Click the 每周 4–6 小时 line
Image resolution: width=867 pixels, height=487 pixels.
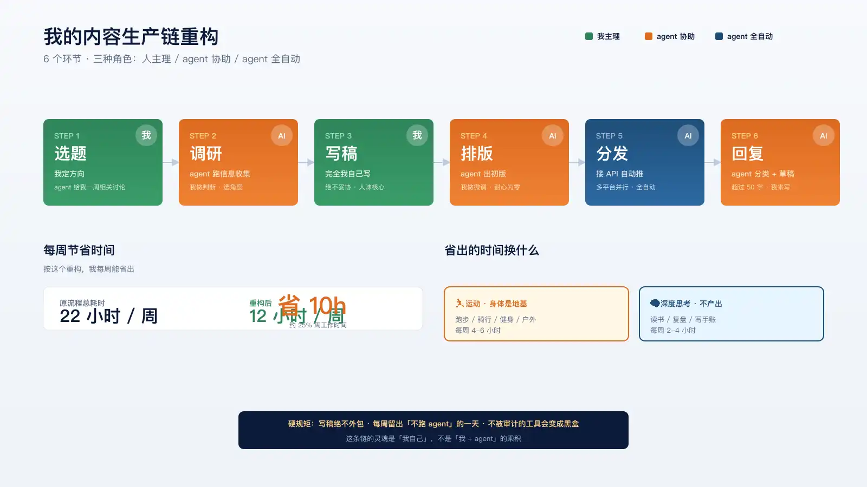click(x=478, y=330)
